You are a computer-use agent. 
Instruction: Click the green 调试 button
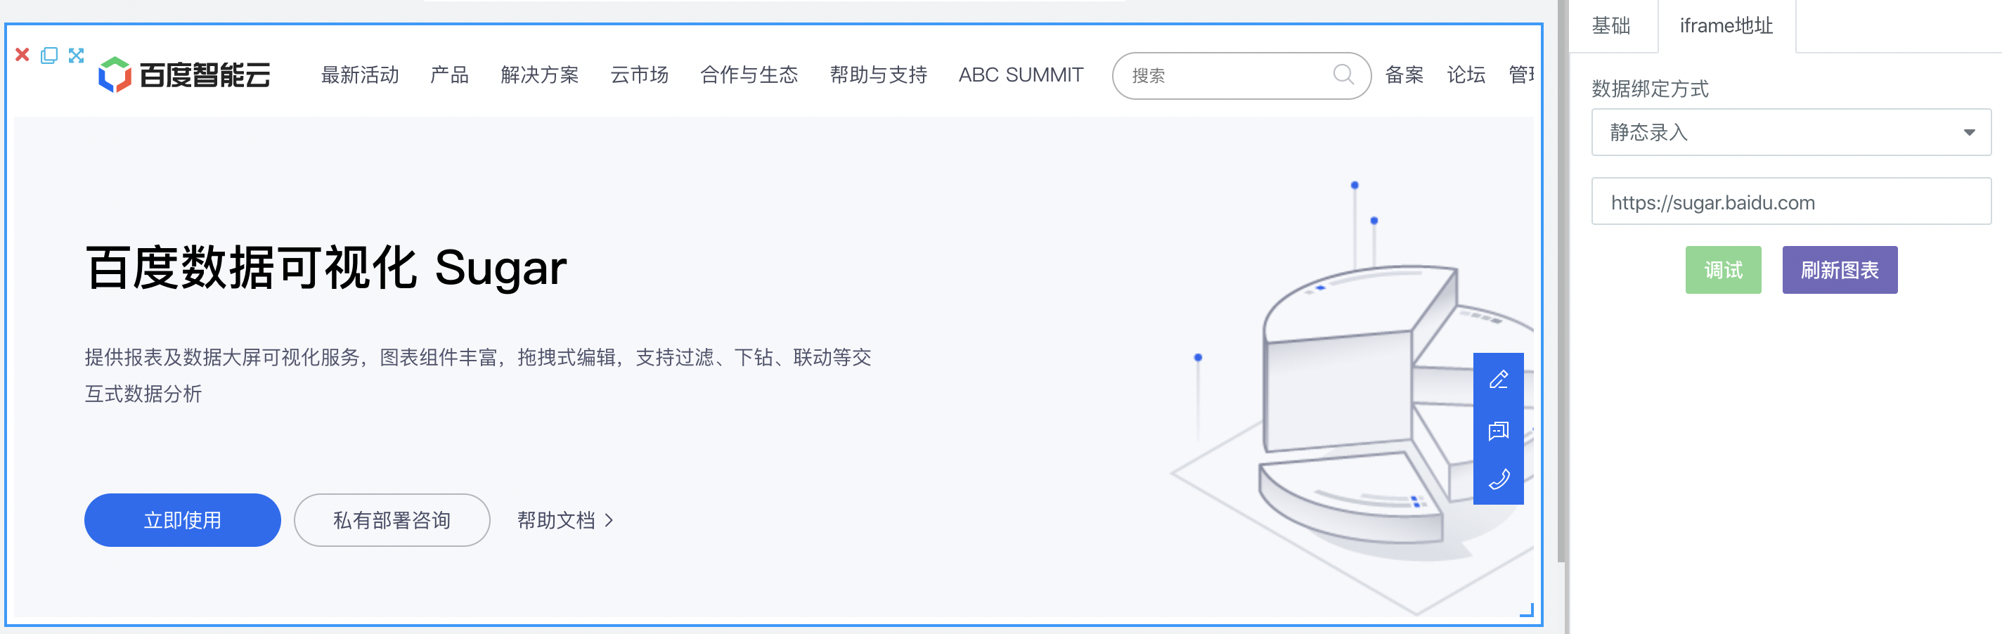tap(1723, 270)
